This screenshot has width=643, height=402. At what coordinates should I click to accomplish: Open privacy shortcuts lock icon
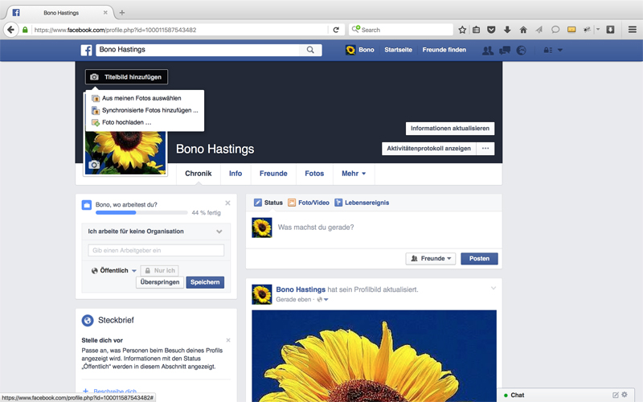click(x=547, y=50)
